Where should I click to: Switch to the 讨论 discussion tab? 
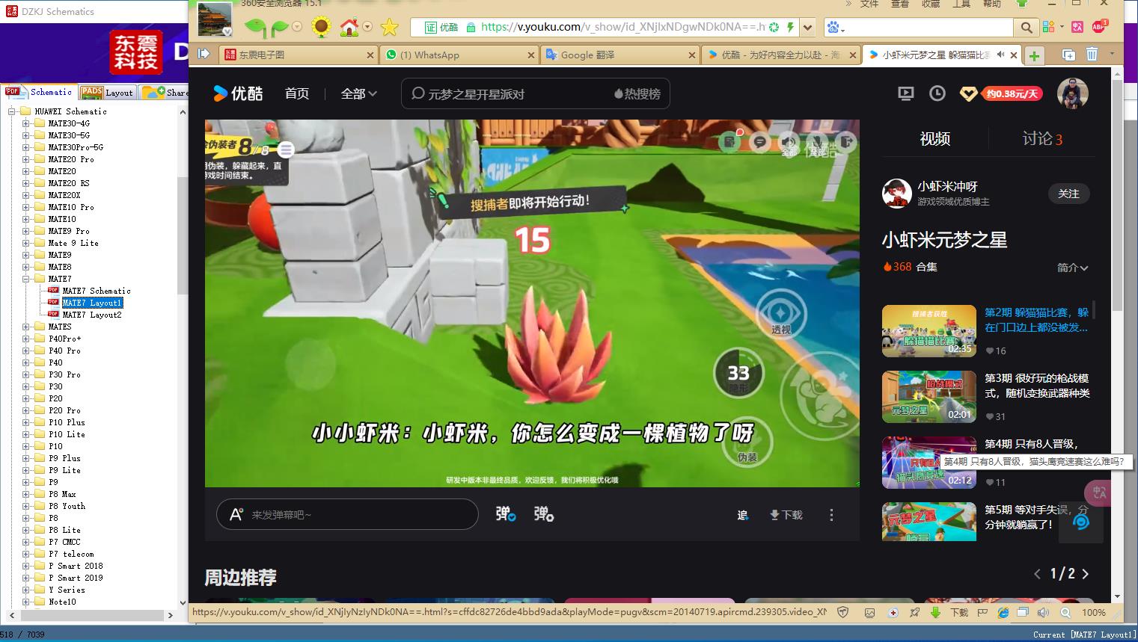pyautogui.click(x=1042, y=138)
